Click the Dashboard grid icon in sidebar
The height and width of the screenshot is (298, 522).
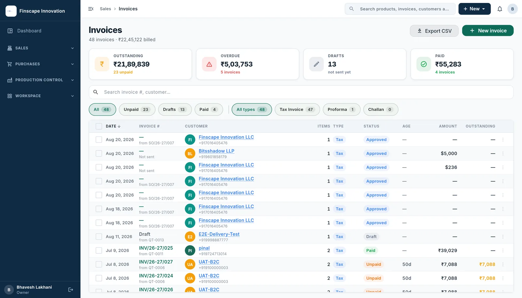[x=10, y=31]
